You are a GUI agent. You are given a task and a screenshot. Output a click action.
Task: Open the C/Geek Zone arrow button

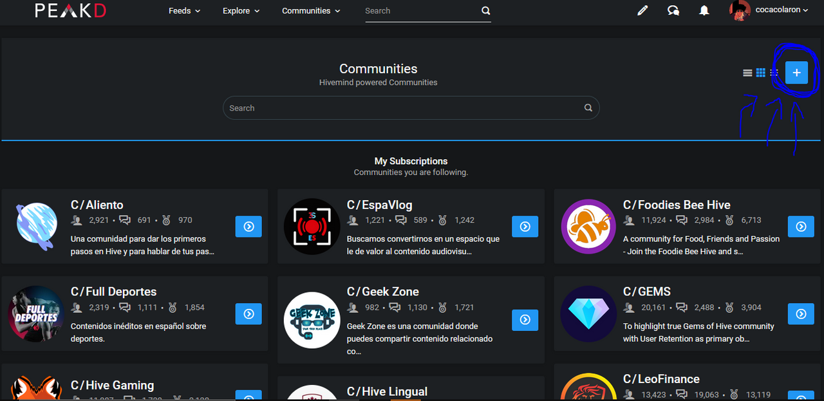[525, 319]
